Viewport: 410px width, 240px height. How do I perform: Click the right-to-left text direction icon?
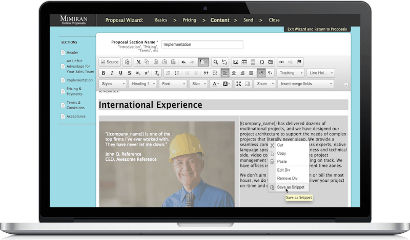click(x=270, y=73)
